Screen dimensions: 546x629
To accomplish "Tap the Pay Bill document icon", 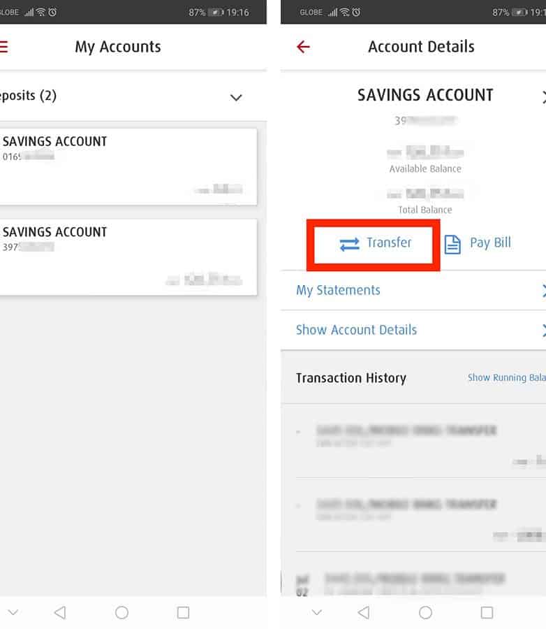I will click(x=452, y=244).
